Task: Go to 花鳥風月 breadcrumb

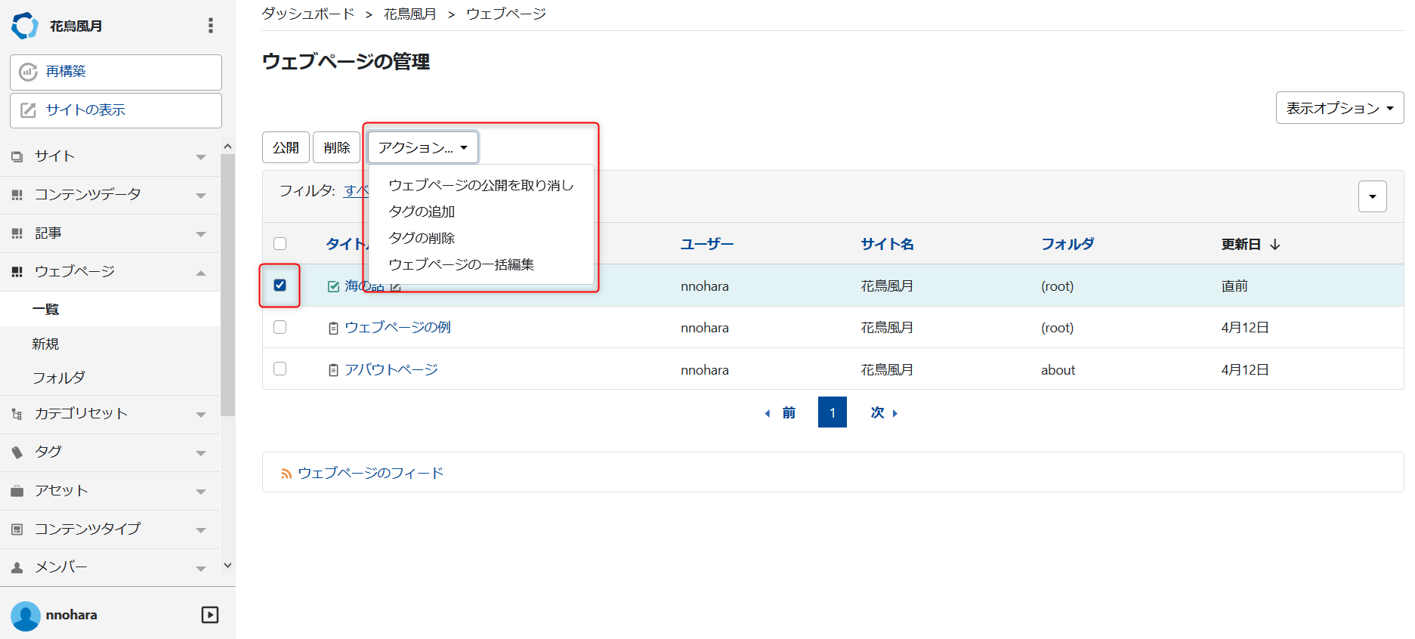Action: click(x=410, y=14)
